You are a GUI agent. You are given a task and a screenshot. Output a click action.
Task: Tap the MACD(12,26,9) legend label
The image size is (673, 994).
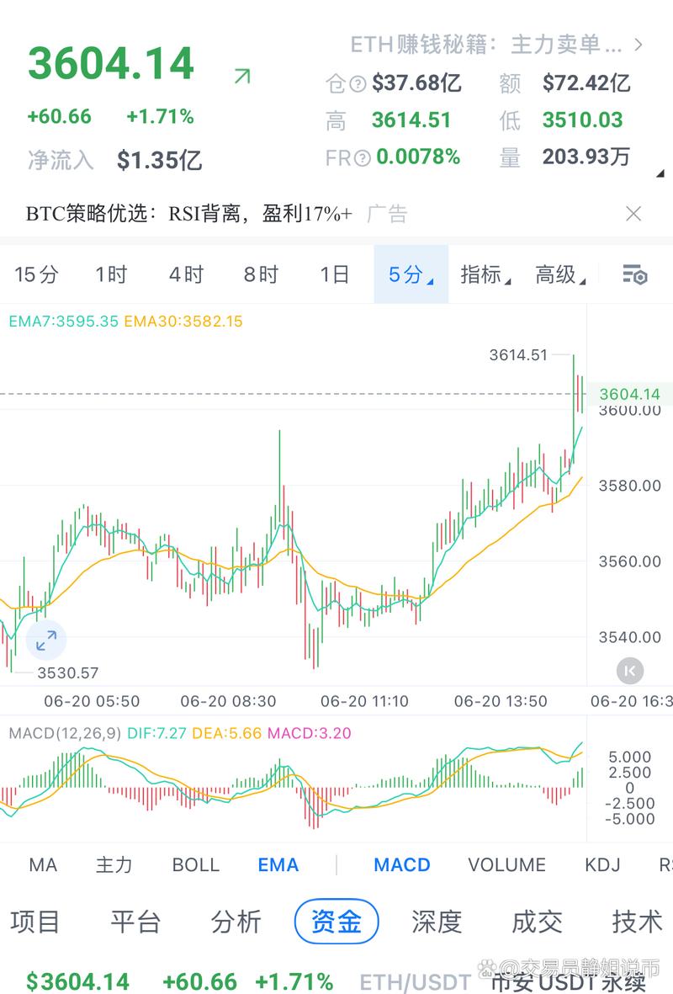65,733
